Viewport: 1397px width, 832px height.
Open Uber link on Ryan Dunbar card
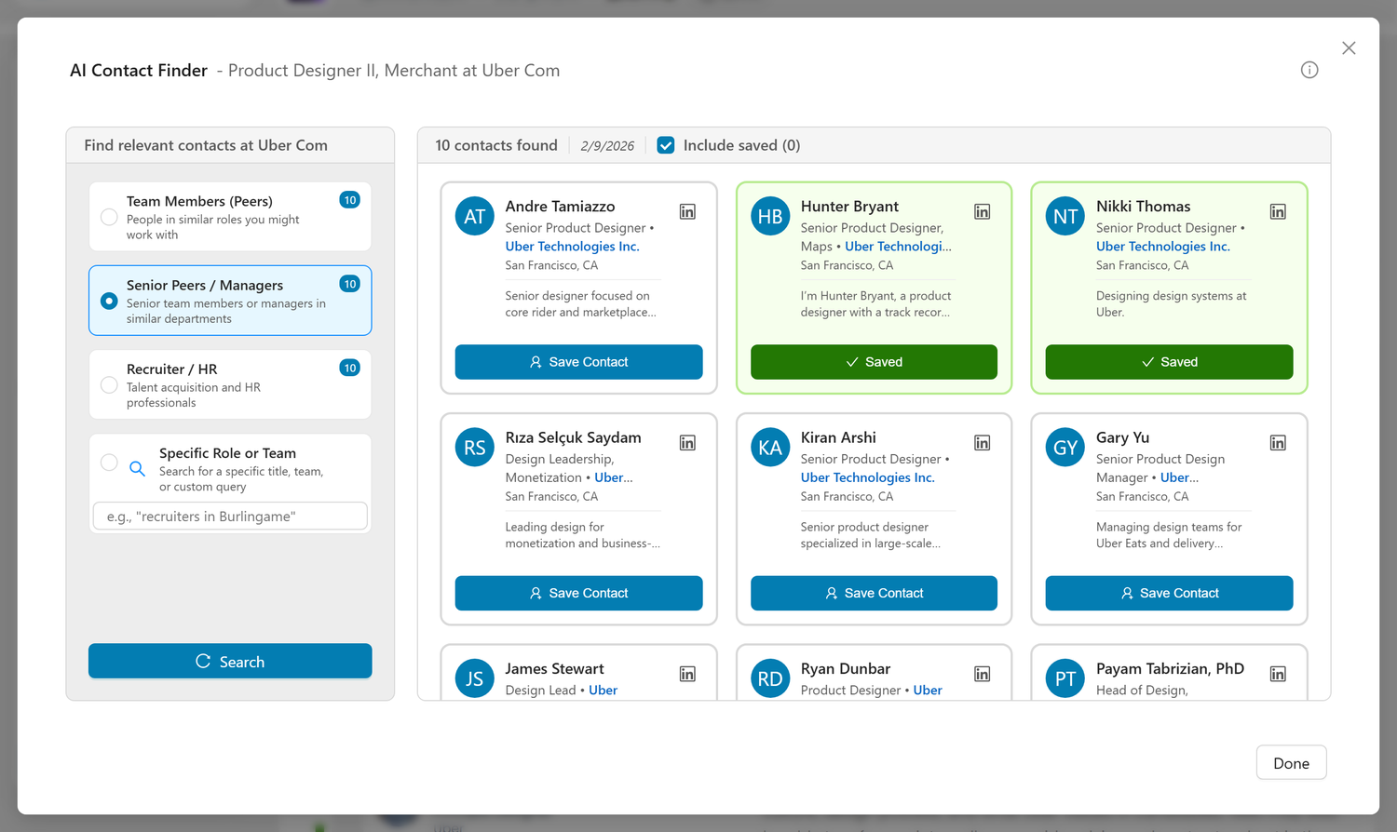coord(928,690)
